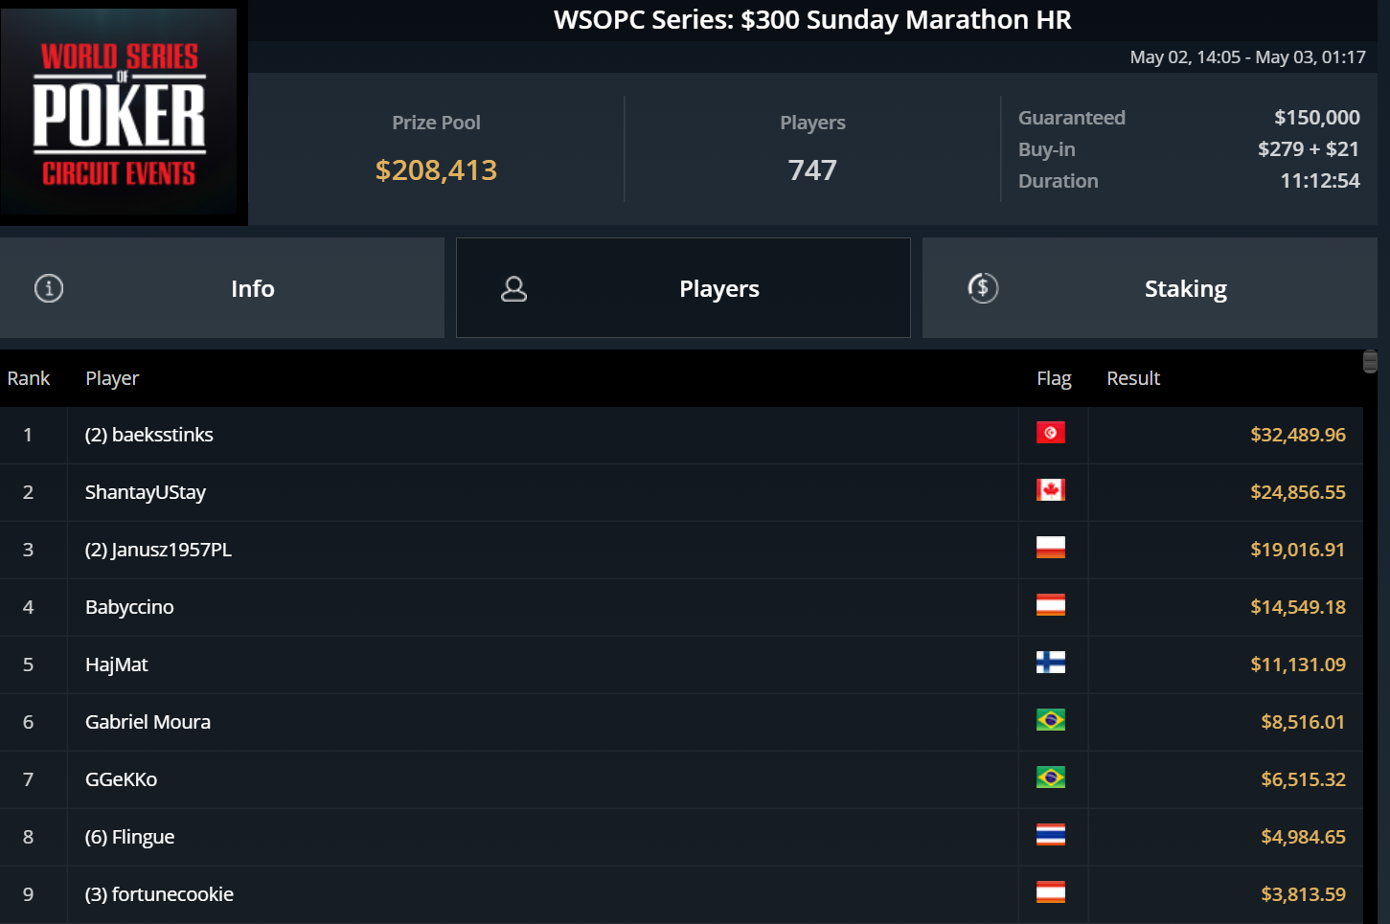Click the flag icon for baeksstinks
Screen dimensions: 1390x924
point(1050,434)
